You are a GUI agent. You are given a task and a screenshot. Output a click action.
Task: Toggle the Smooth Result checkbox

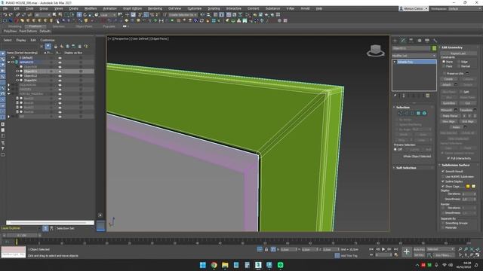(443, 171)
